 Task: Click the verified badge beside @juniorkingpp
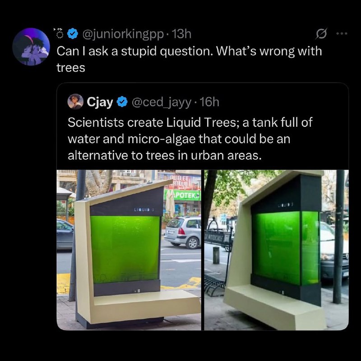72,34
